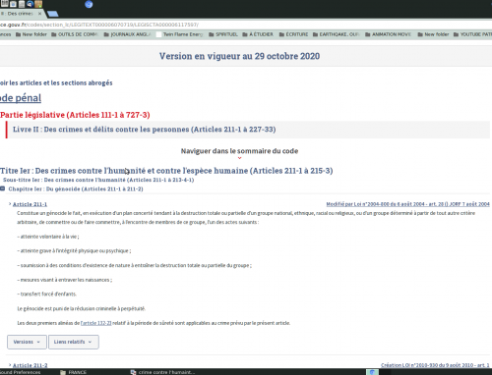
Task: Click the Chromium taskbar entry at bottom right
Action: tap(372, 372)
